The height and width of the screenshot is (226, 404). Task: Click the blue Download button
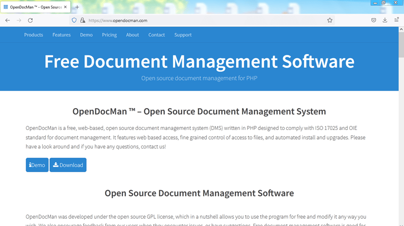pos(68,165)
